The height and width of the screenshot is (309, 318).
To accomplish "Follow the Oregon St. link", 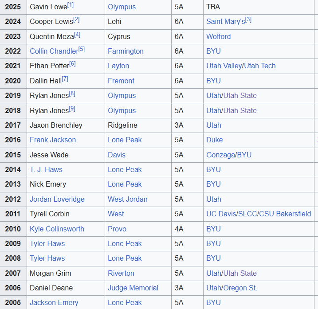I will click(x=240, y=288).
